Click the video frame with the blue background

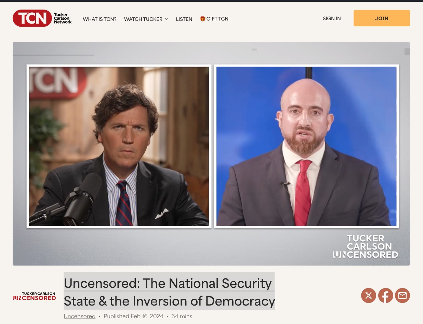coord(306,146)
